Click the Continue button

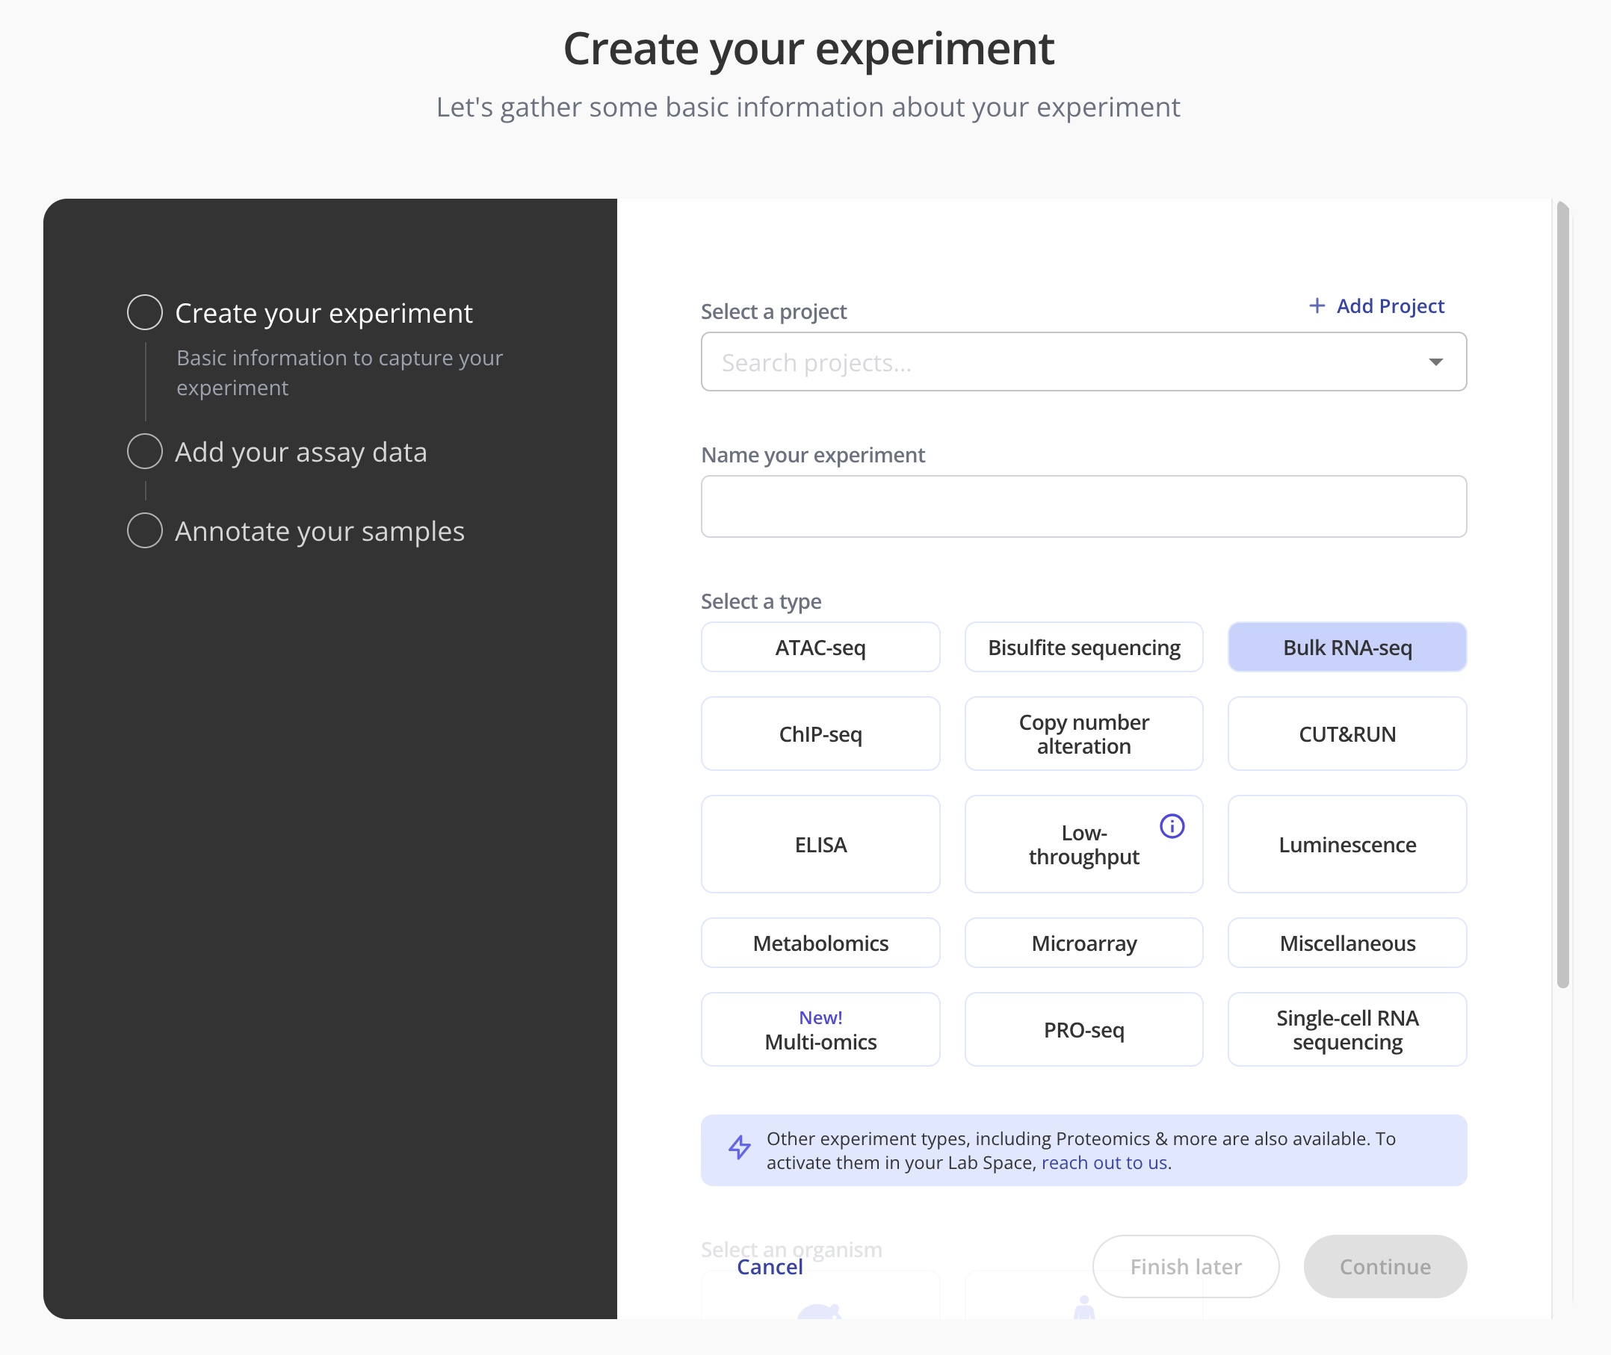(x=1385, y=1266)
